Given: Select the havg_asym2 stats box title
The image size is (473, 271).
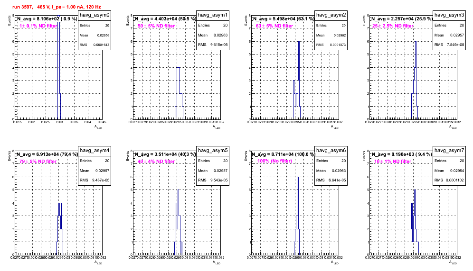Looking at the screenshot, I should point(331,15).
